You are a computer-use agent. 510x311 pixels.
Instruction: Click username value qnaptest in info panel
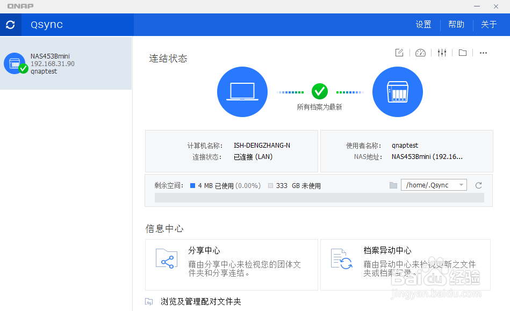pos(405,146)
